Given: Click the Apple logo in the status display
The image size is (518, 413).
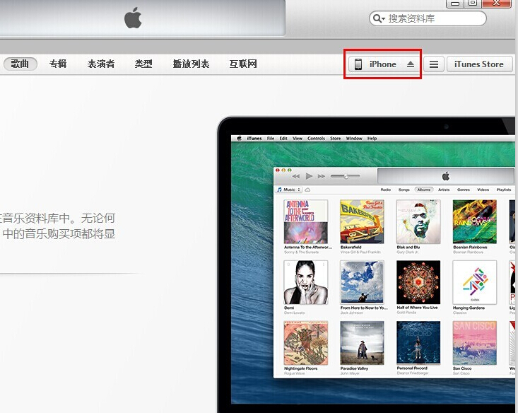Looking at the screenshot, I should 133,18.
